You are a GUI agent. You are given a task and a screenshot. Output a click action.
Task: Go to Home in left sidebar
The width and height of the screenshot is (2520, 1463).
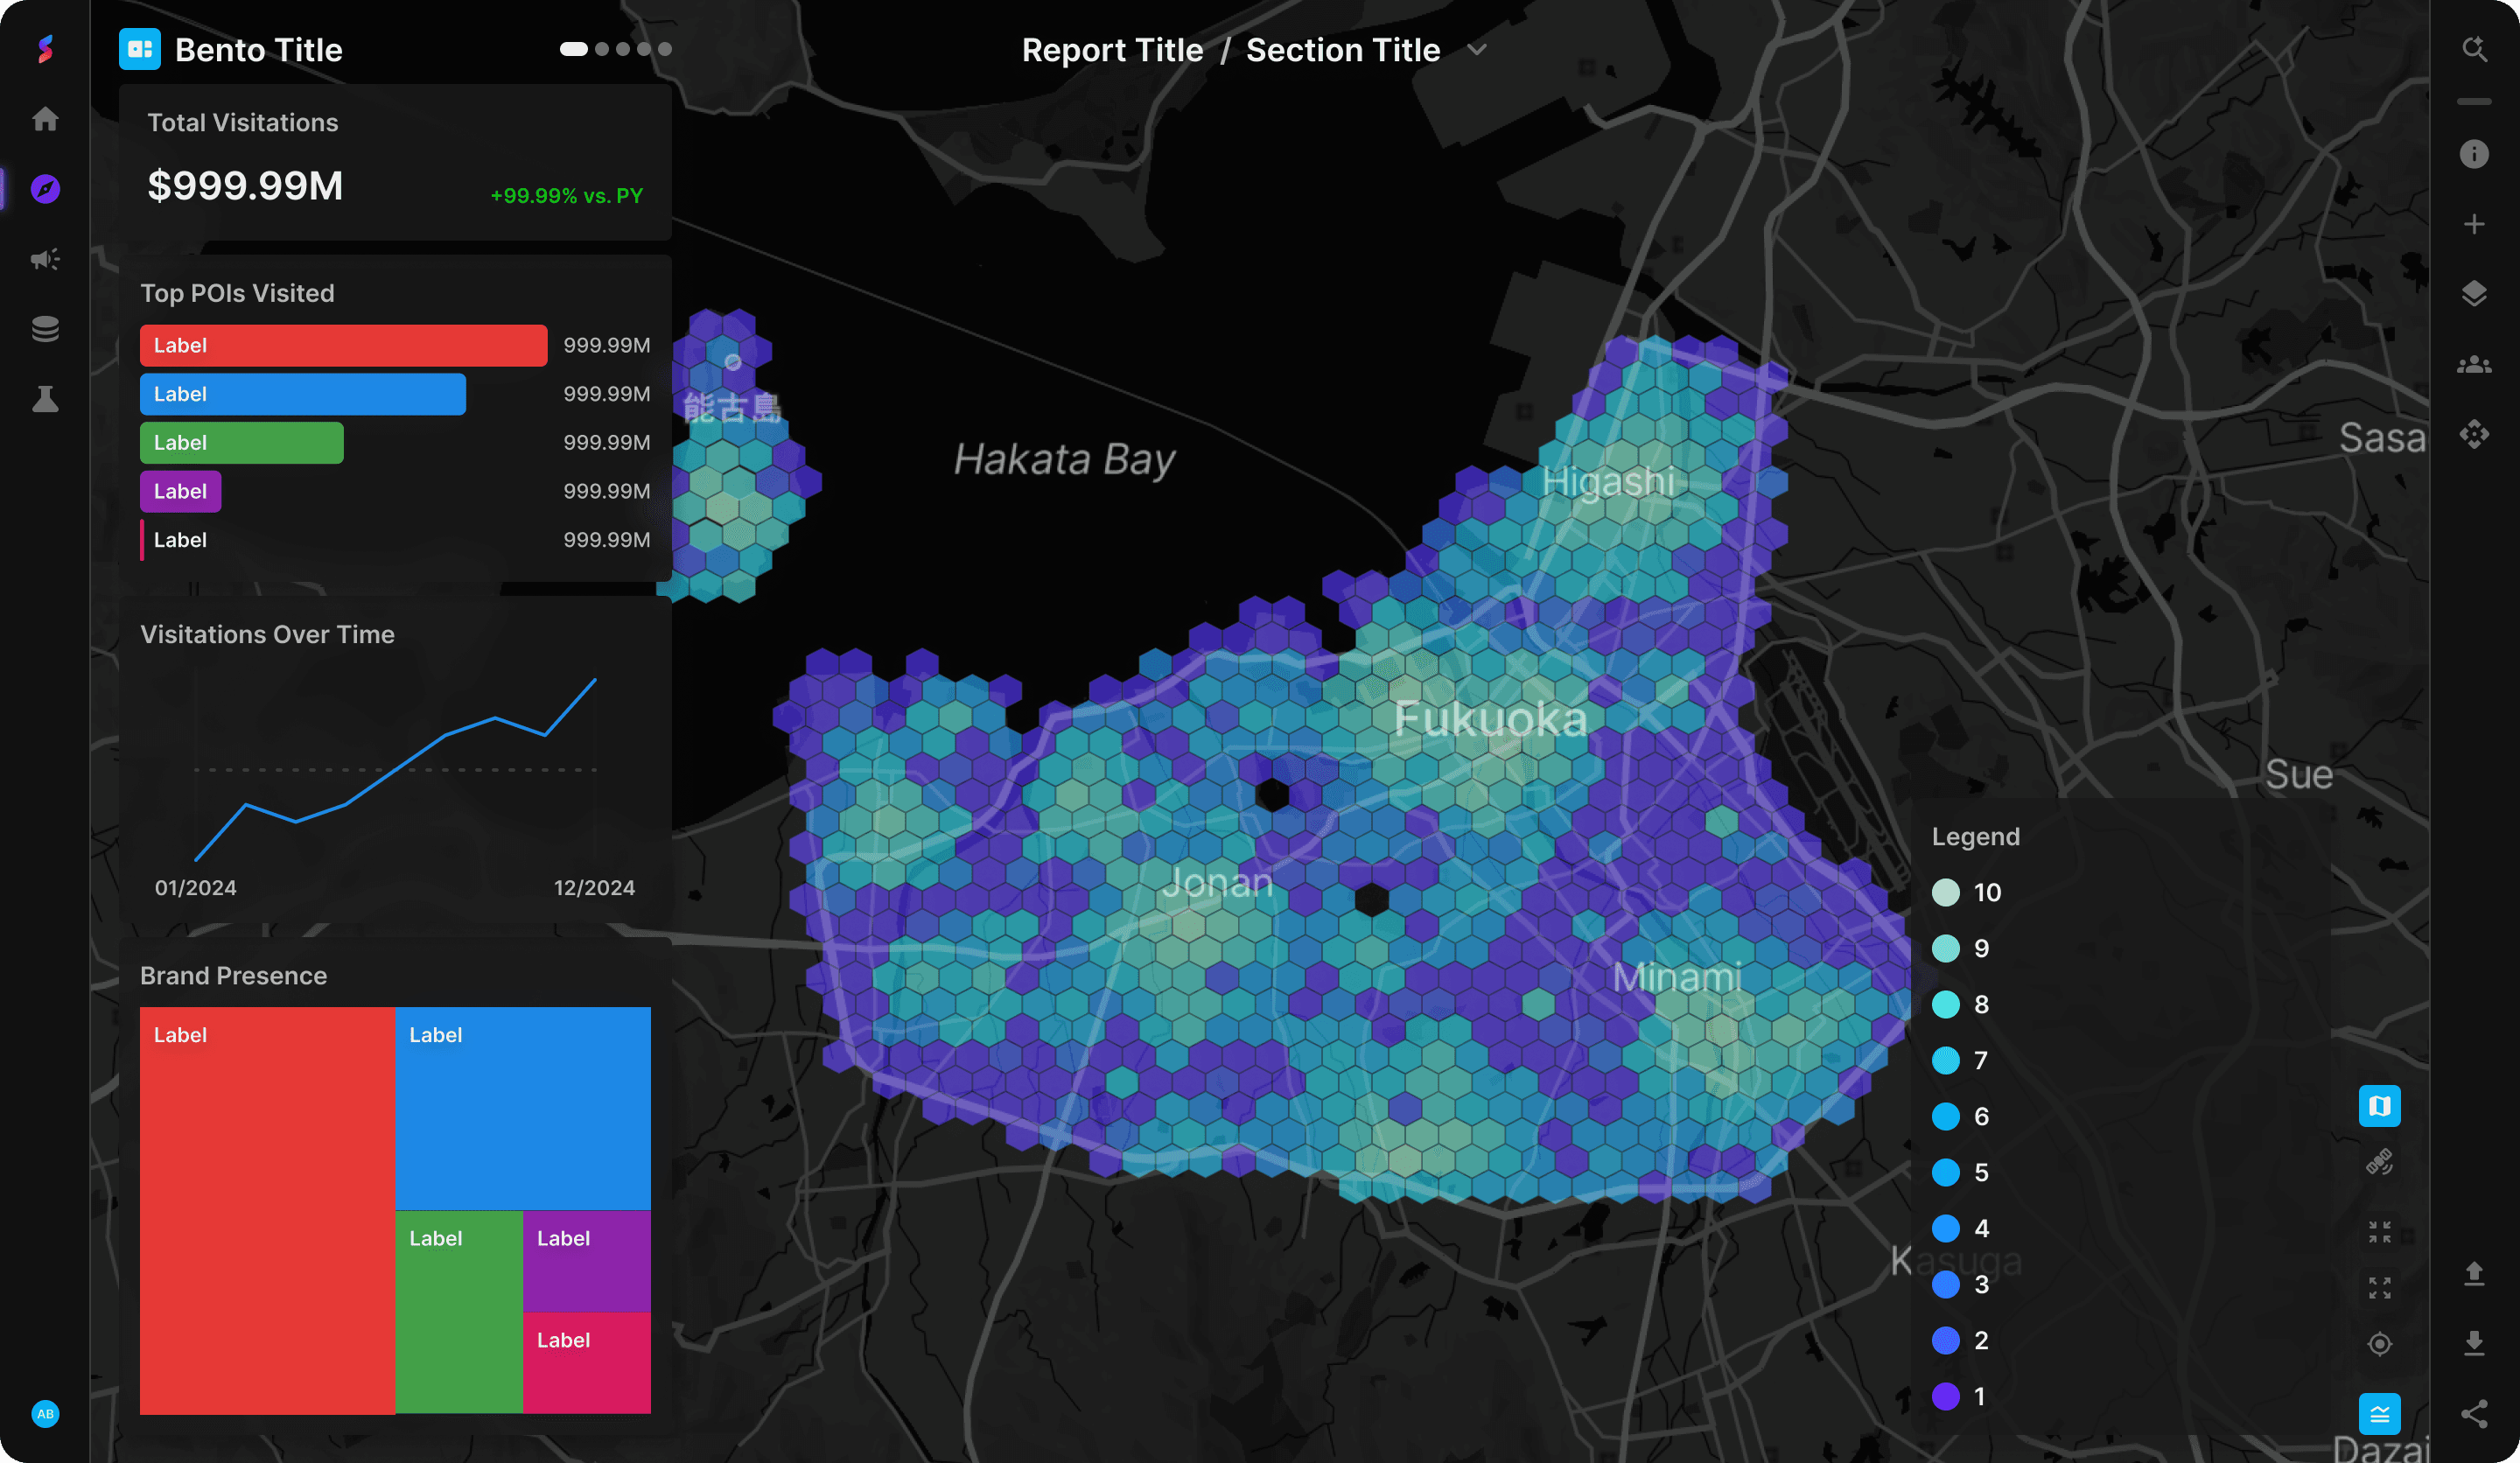(45, 119)
